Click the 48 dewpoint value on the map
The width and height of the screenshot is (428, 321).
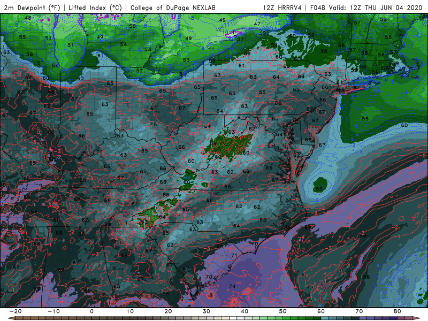[x=28, y=18]
